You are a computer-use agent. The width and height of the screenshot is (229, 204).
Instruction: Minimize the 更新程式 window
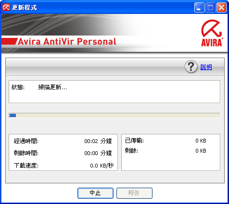[199, 7]
